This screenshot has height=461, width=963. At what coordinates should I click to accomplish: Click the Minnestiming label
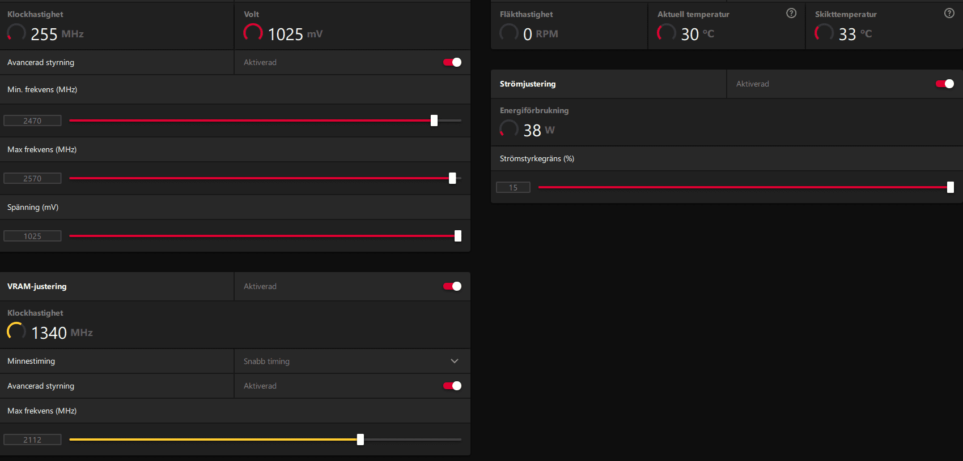31,361
